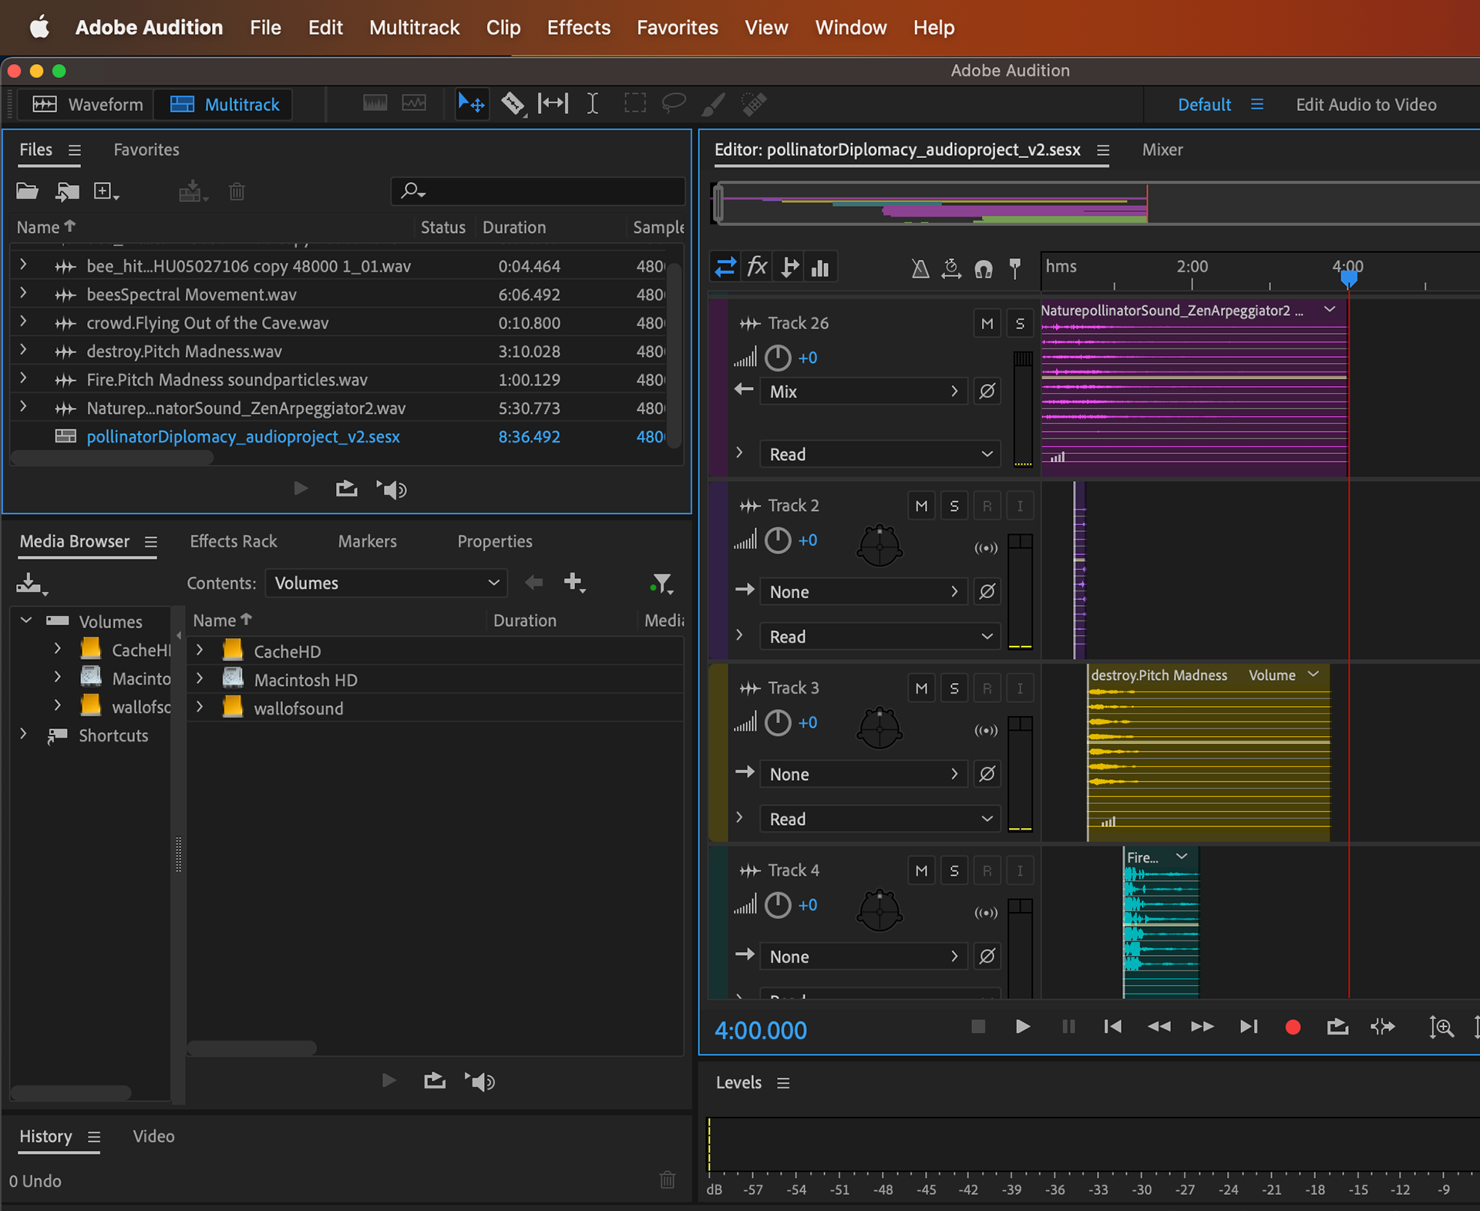This screenshot has width=1480, height=1211.
Task: Switch to Waveform view
Action: point(86,105)
